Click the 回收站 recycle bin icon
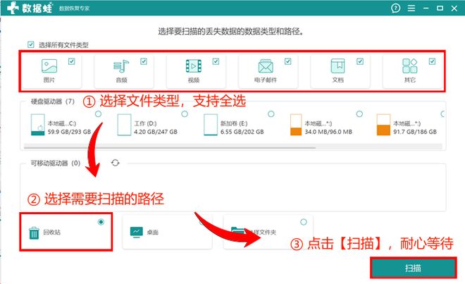The height and width of the screenshot is (284, 465). pos(34,233)
